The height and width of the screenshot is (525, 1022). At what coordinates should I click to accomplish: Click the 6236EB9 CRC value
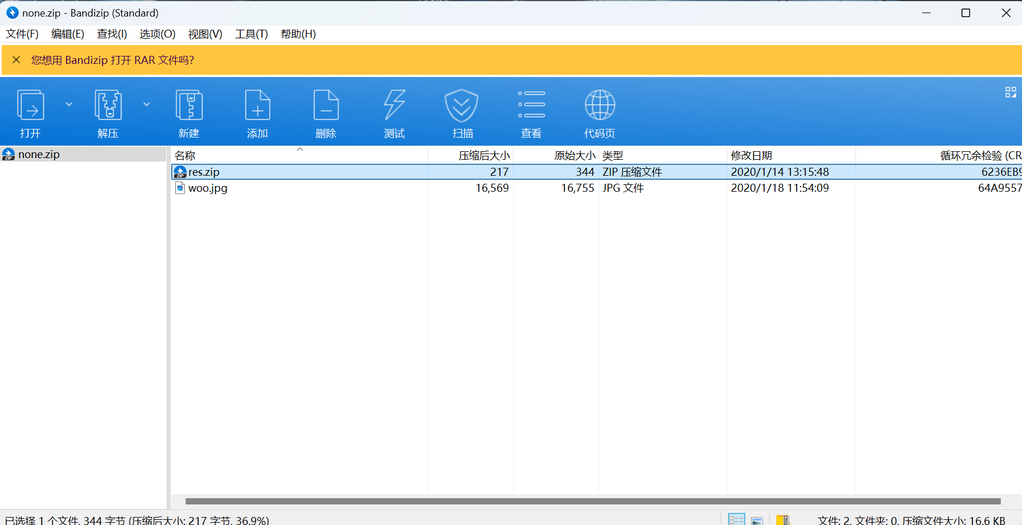[1001, 172]
